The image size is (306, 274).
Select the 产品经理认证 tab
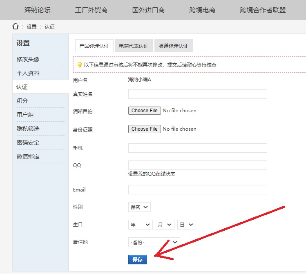tap(94, 46)
